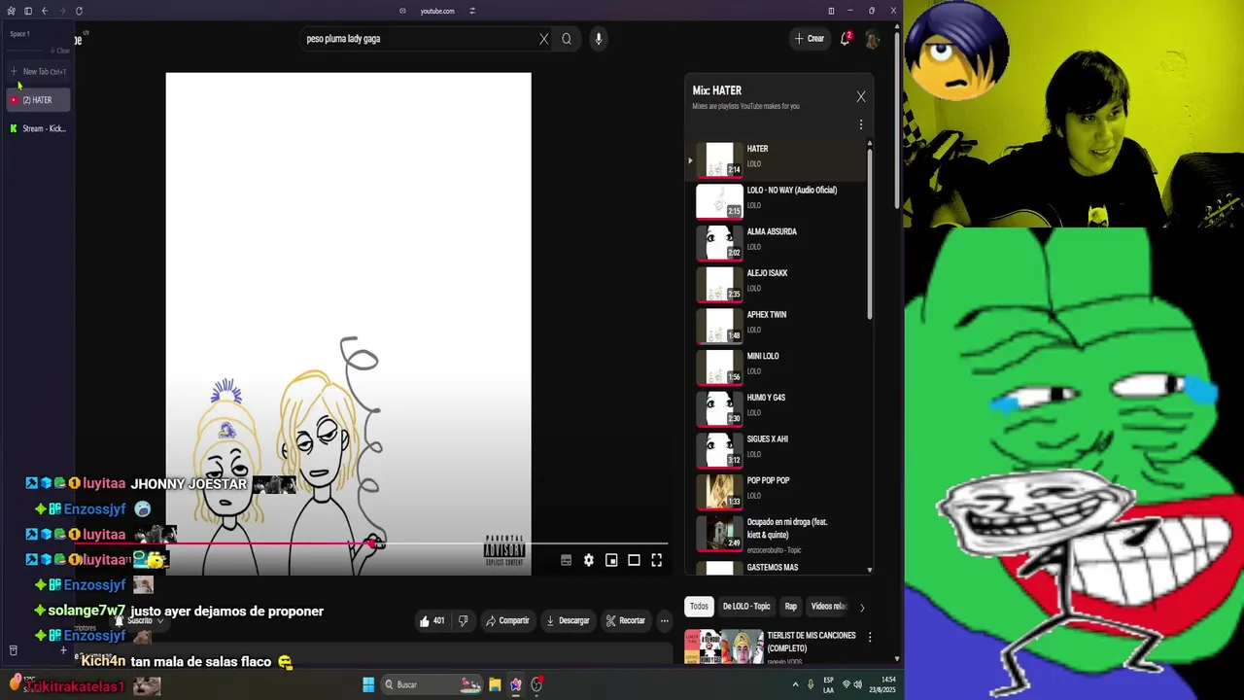This screenshot has width=1244, height=700.
Task: Enter fullscreen on the video player
Action: [x=657, y=560]
